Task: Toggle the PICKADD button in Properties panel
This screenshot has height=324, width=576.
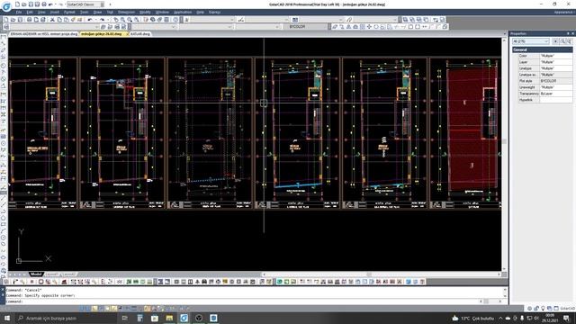Action: [555, 41]
